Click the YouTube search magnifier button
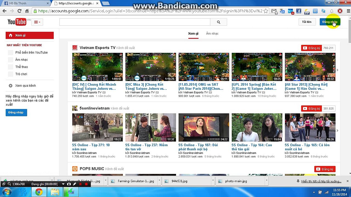The height and width of the screenshot is (197, 351). [219, 22]
